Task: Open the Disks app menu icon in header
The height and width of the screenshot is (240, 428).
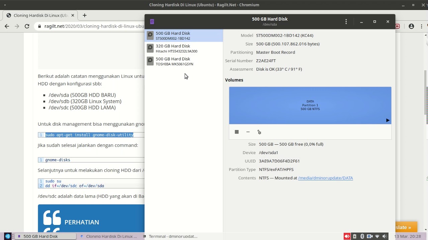Action: (x=152, y=22)
